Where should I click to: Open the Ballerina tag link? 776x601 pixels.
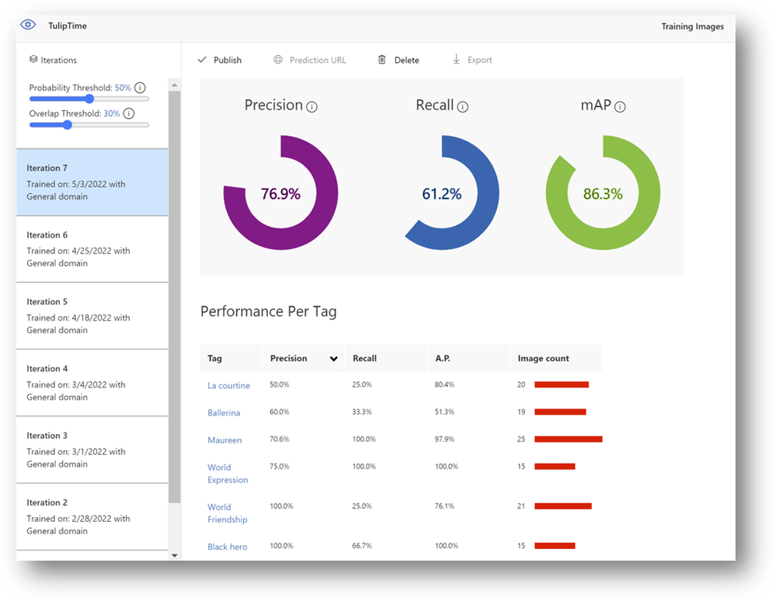click(x=224, y=412)
